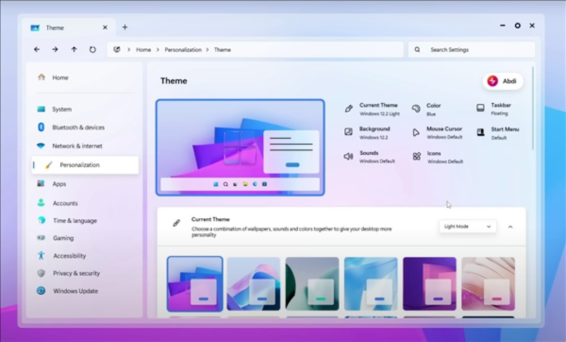
Task: Click the back arrow navigation icon
Action: coord(37,49)
